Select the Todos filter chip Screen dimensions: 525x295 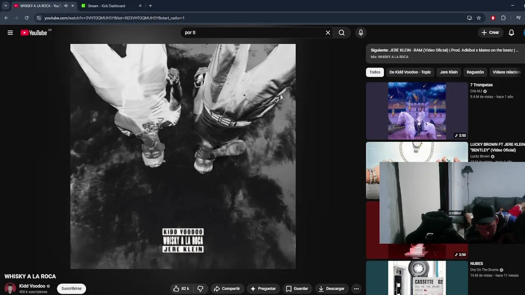pyautogui.click(x=375, y=72)
